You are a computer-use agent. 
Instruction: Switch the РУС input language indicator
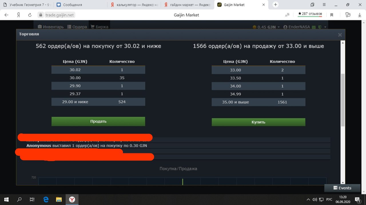tap(329, 200)
